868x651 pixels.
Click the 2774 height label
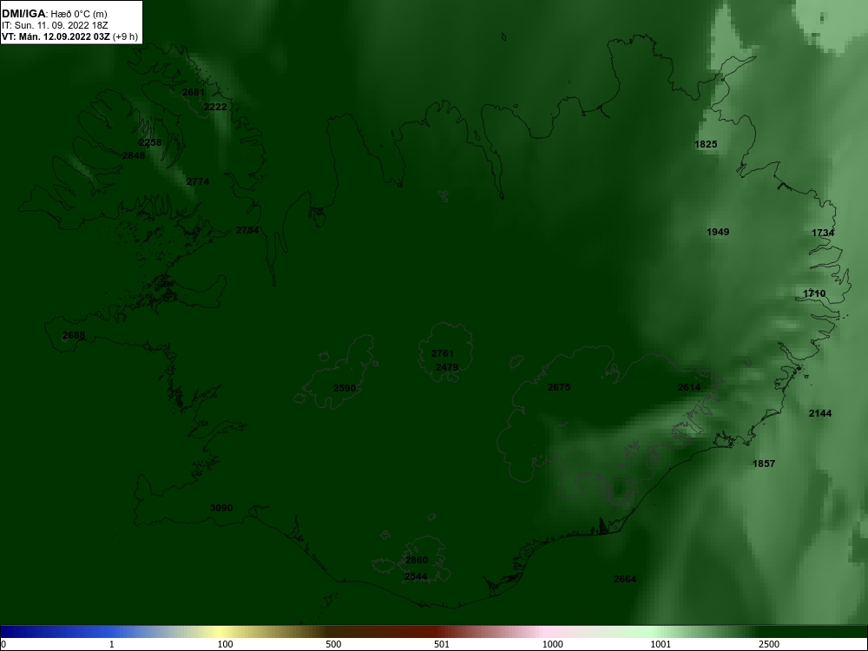(x=198, y=181)
